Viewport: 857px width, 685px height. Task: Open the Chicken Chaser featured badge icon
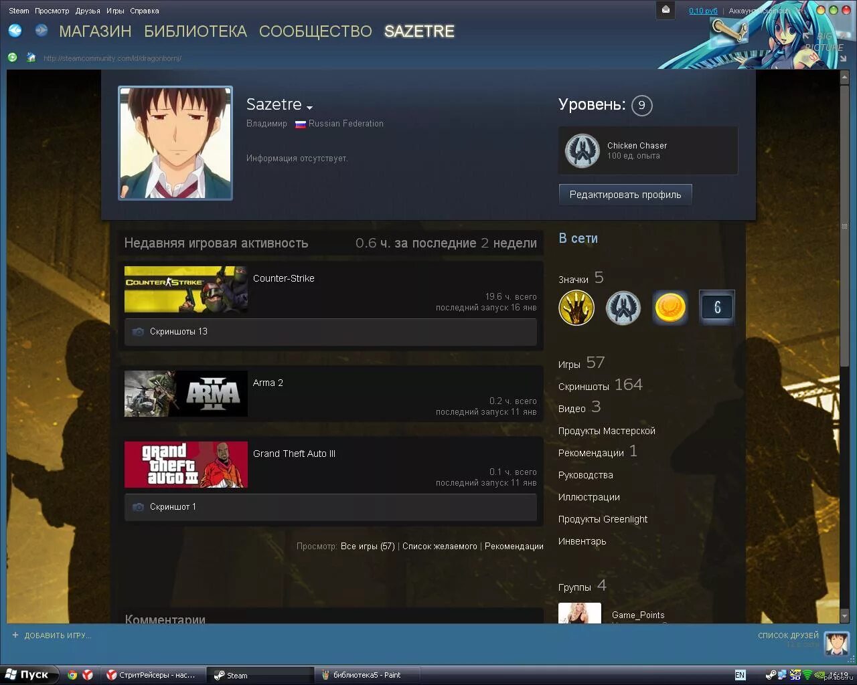pyautogui.click(x=582, y=151)
